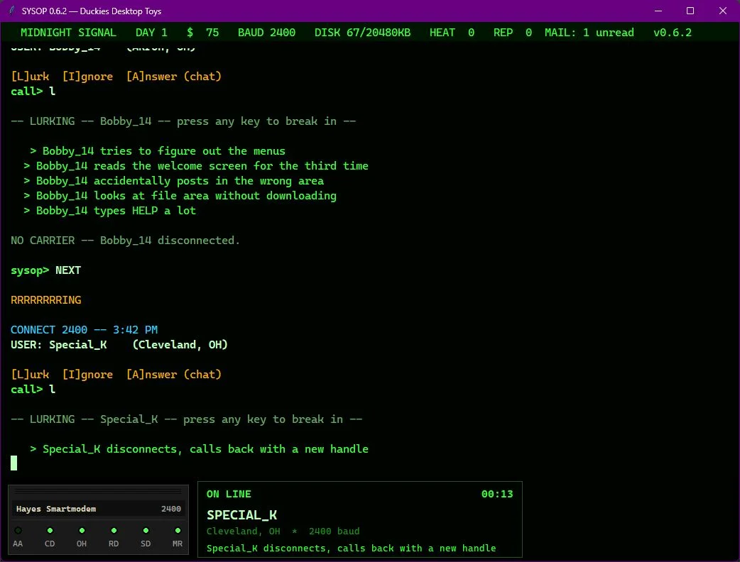Screen dimensions: 740x562
Task: Click terminal line 'Special_K disconnects, calls back'
Action: tap(199, 449)
